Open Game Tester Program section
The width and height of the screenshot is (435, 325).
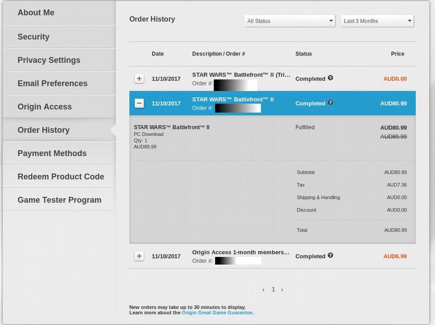pos(59,200)
